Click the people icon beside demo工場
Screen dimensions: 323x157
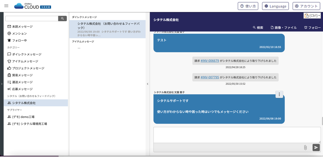pyautogui.click(x=9, y=117)
